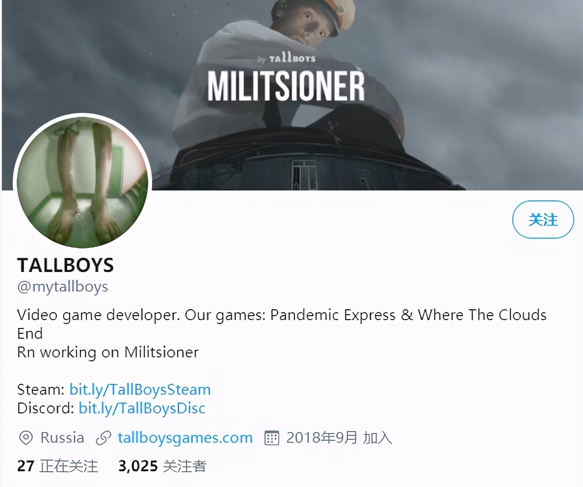
Task: Open the Militsioner header banner image
Action: (x=292, y=95)
